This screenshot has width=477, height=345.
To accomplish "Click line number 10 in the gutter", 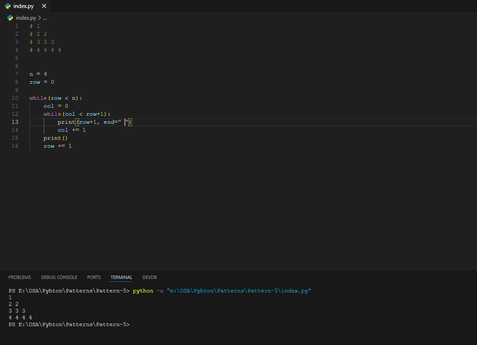I will (x=15, y=98).
